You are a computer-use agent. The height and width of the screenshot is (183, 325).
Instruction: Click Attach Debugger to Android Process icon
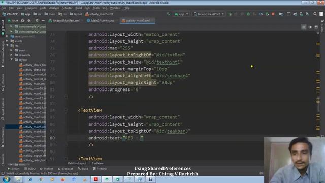[267, 14]
